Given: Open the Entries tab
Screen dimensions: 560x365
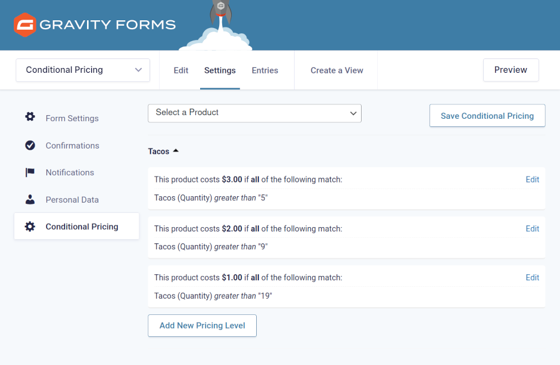Looking at the screenshot, I should click(265, 70).
